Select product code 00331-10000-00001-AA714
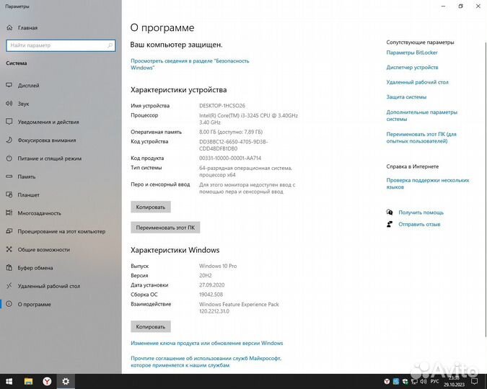The height and width of the screenshot is (389, 487). [x=230, y=158]
